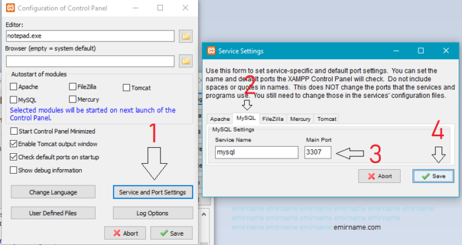Open Service and Port Settings
The height and width of the screenshot is (245, 462).
[x=152, y=192]
